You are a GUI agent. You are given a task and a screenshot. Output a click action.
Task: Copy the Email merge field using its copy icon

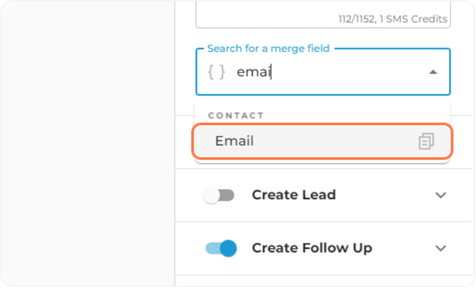(426, 141)
